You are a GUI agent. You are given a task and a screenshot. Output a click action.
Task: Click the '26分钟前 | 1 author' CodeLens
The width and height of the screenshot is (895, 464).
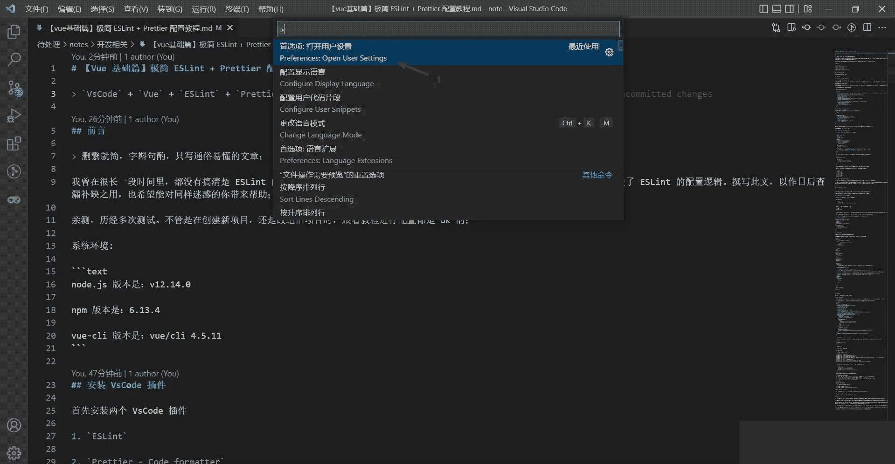tap(125, 119)
